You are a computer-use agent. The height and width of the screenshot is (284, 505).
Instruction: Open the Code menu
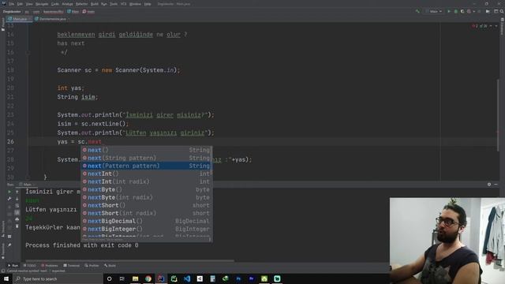(x=55, y=4)
